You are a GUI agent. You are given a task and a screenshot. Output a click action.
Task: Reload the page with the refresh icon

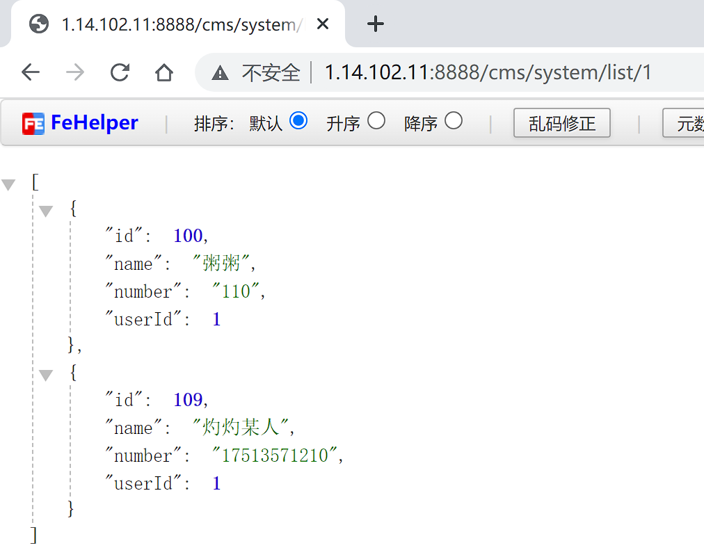[120, 72]
